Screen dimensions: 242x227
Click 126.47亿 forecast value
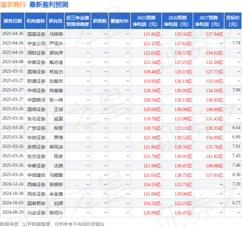pos(183,213)
